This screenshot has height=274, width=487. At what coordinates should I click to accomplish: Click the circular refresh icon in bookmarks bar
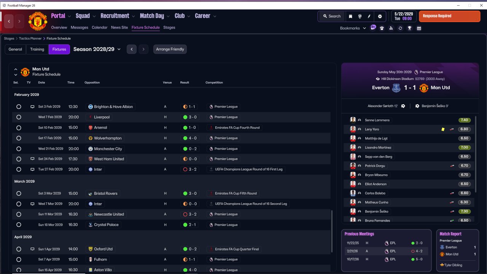coord(400,28)
